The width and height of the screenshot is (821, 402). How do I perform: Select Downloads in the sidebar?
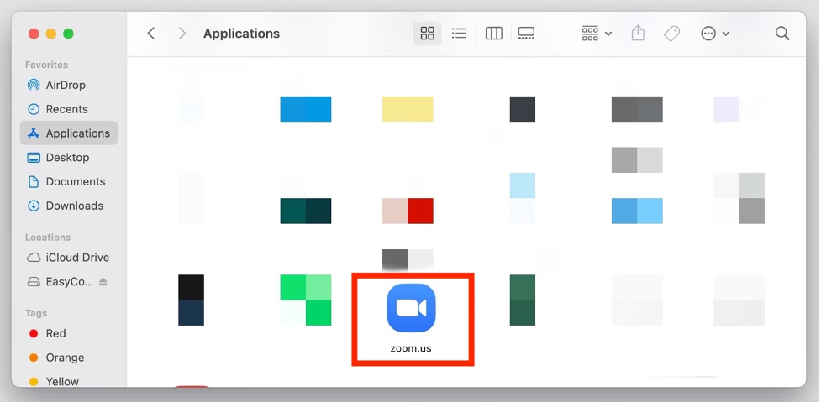[x=74, y=206]
